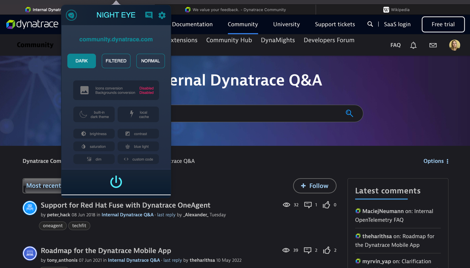Screen dimensions: 470x268
Task: Click the Night Eye logo icon
Action: pyautogui.click(x=71, y=15)
